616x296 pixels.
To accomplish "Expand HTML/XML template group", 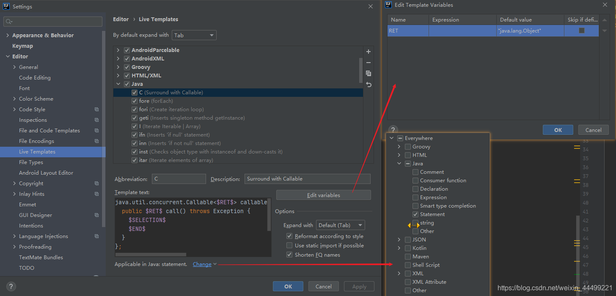I will coord(118,75).
